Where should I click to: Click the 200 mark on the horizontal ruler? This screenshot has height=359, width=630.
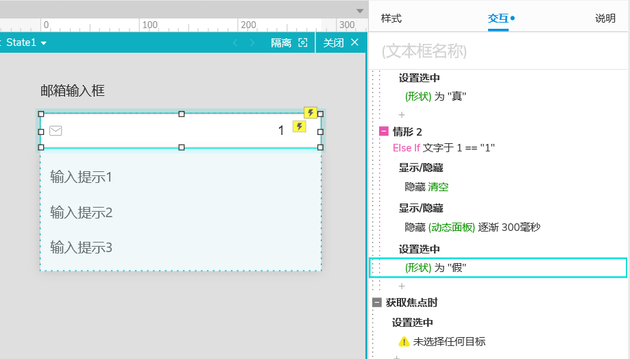point(248,25)
